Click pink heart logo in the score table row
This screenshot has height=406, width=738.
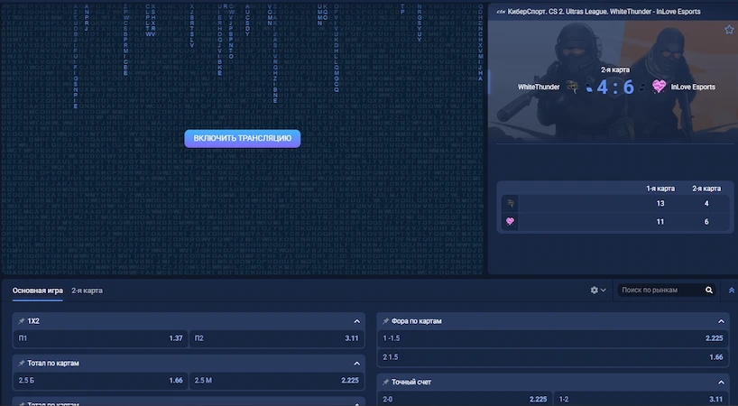tap(511, 221)
